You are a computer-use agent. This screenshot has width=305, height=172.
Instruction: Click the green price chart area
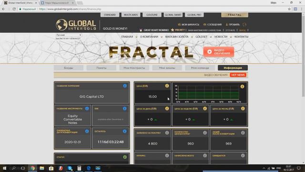[x=208, y=96]
